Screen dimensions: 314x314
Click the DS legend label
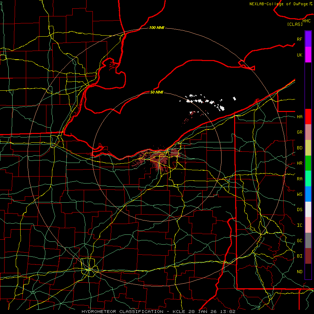point(299,210)
